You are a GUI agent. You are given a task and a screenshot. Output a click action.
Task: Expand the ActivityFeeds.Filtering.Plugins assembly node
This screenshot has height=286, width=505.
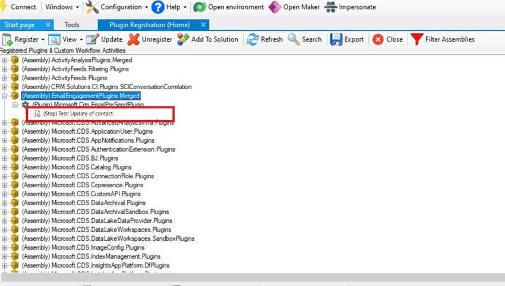[5, 69]
